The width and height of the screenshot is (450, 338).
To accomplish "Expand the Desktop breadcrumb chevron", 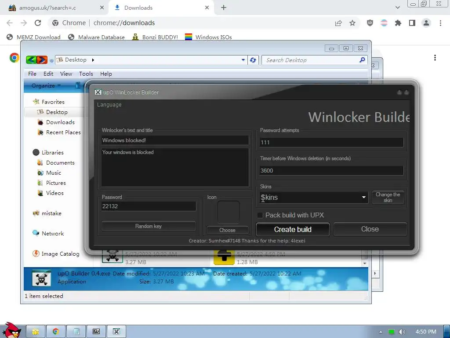I will (x=93, y=60).
